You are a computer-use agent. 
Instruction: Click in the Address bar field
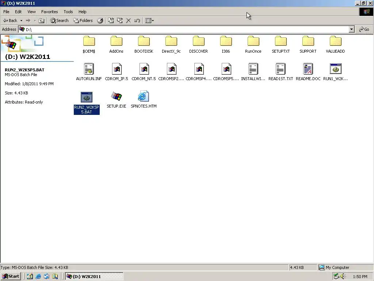pos(184,29)
